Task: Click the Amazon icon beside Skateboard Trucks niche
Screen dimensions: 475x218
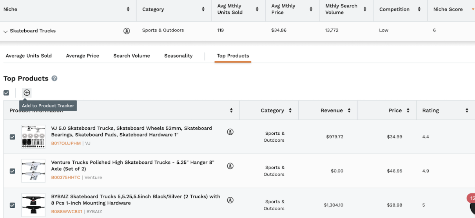Action: 127,31
